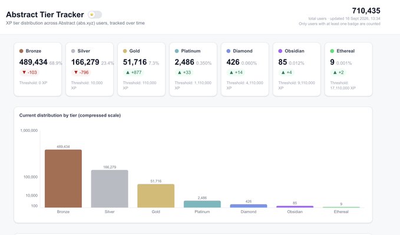400x235 pixels.
Task: Click the Diamond bar in the chart
Action: click(249, 206)
